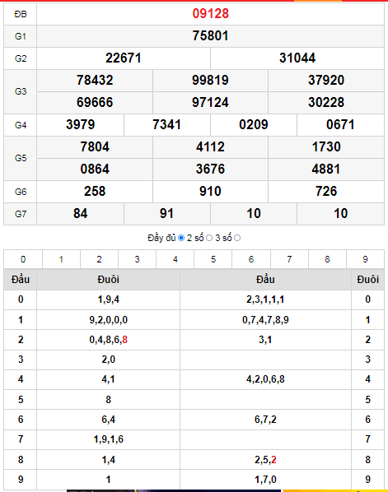Select digit filter tab 6
Image resolution: width=388 pixels, height=492 pixels.
[251, 259]
